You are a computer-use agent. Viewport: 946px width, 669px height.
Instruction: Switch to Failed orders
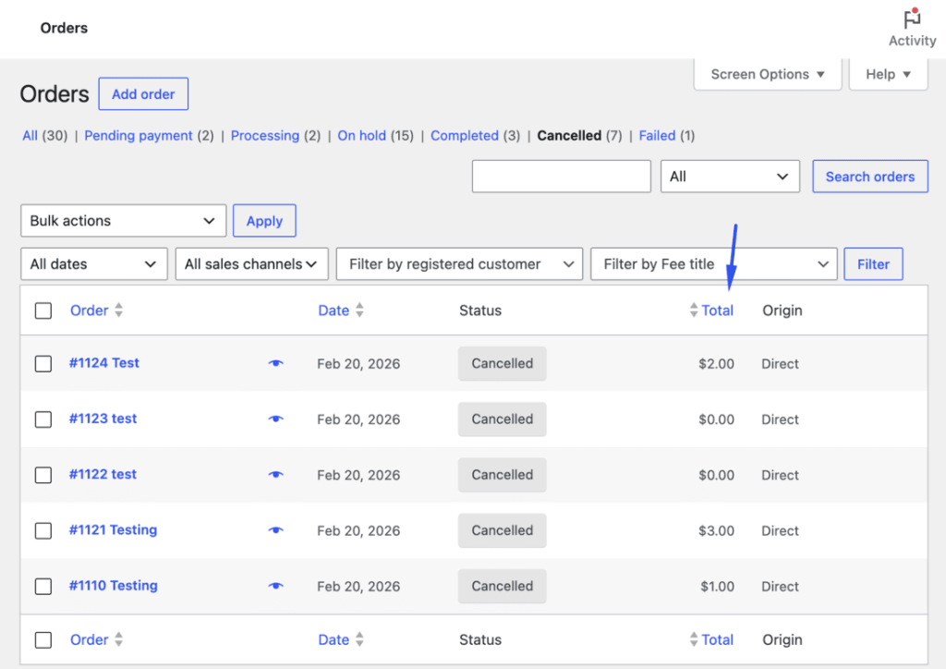point(657,136)
